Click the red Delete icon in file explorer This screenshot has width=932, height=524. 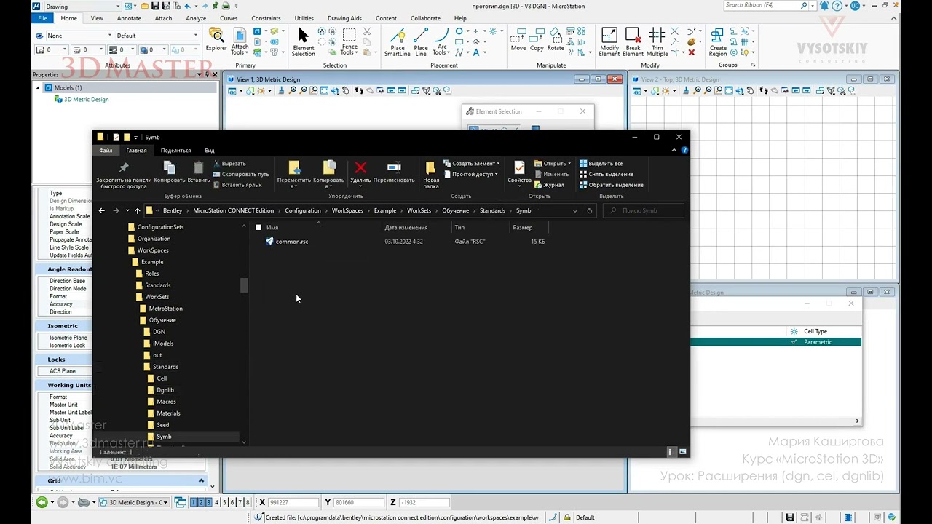pos(360,172)
